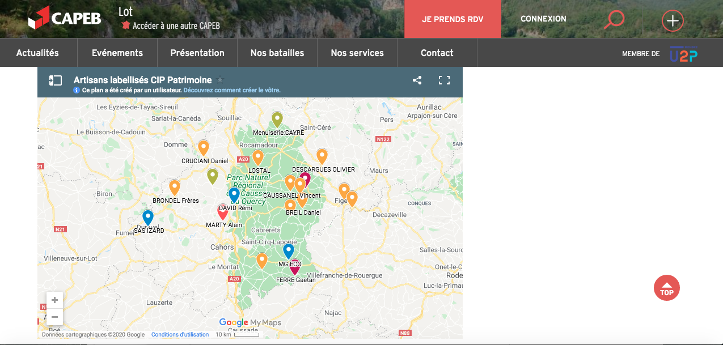Select the Menuiserie CAYRE green marker

point(277,119)
